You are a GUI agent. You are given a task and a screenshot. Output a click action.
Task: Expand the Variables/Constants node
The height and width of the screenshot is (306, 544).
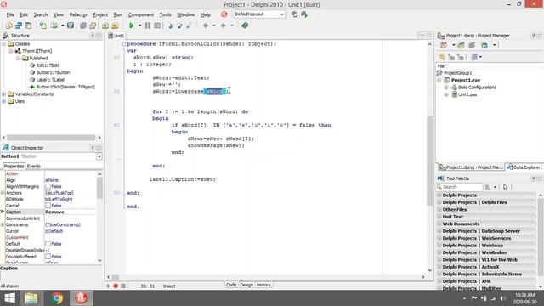3,94
